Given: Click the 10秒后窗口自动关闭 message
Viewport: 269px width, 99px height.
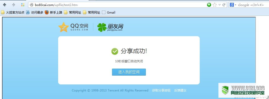Looking at the screenshot, I should (x=129, y=61).
